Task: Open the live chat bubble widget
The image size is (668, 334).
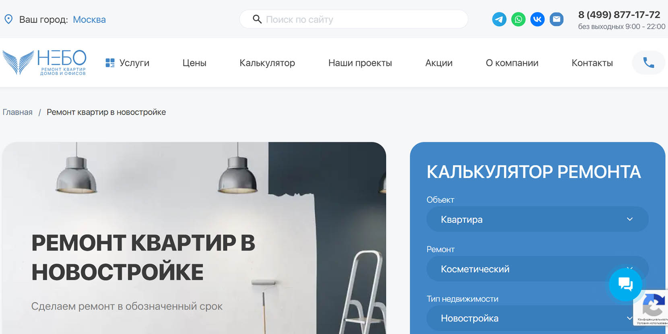Action: pos(625,285)
